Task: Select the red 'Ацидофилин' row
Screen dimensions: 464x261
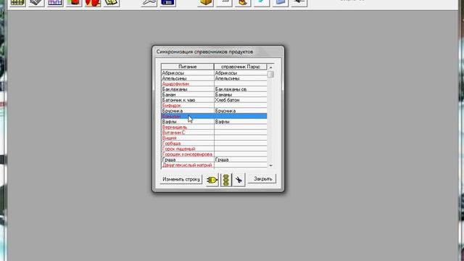Action: click(215, 84)
